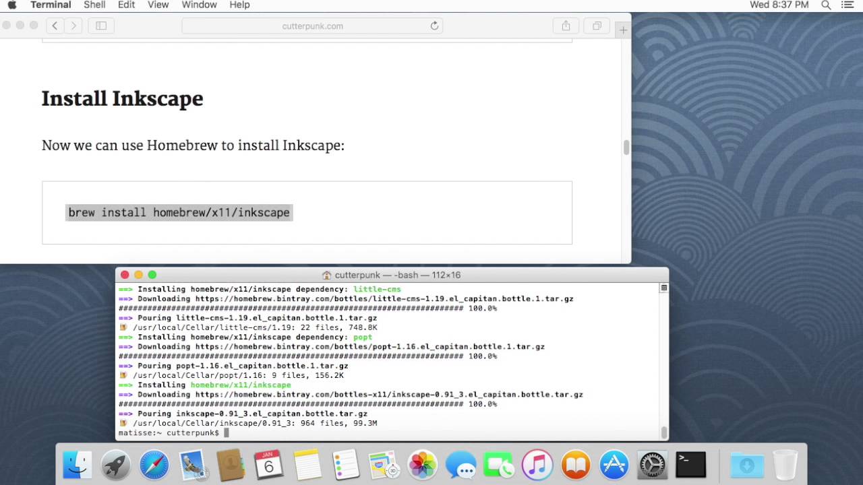This screenshot has height=485, width=863.
Task: Click the Install Inkscape heading
Action: (x=122, y=98)
